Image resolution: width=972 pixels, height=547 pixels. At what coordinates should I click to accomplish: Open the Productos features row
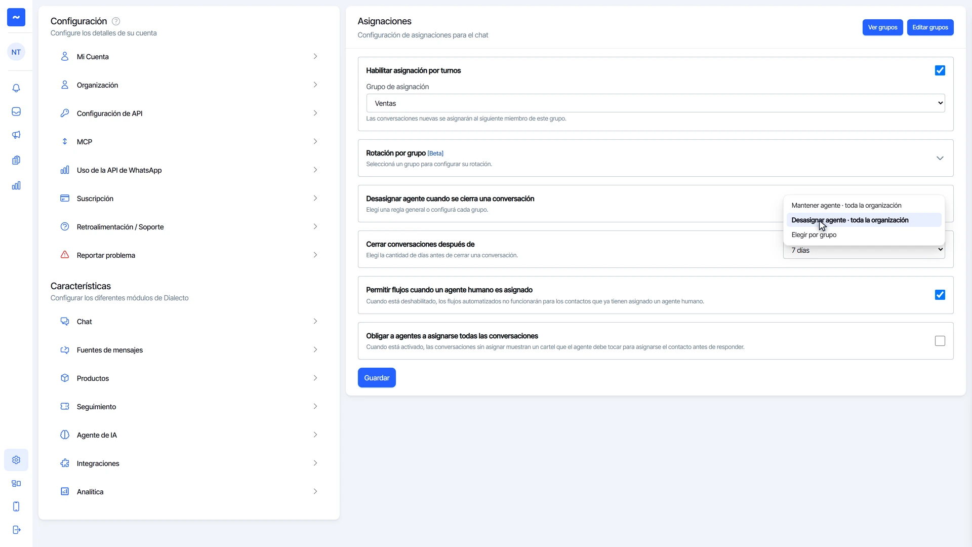pos(189,378)
